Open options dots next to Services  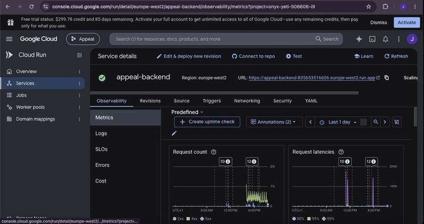[79, 83]
